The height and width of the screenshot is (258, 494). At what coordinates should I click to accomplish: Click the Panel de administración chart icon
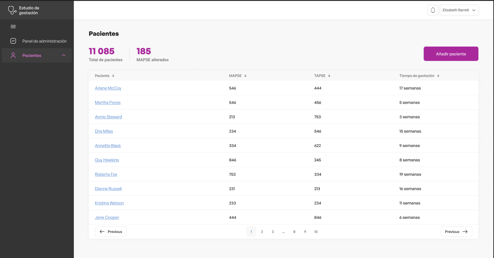coord(13,41)
